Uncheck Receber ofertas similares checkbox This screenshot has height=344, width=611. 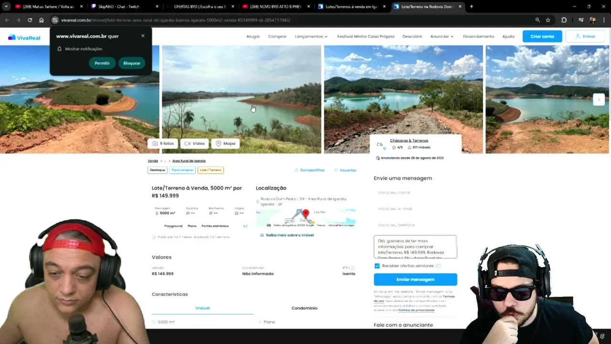377,266
